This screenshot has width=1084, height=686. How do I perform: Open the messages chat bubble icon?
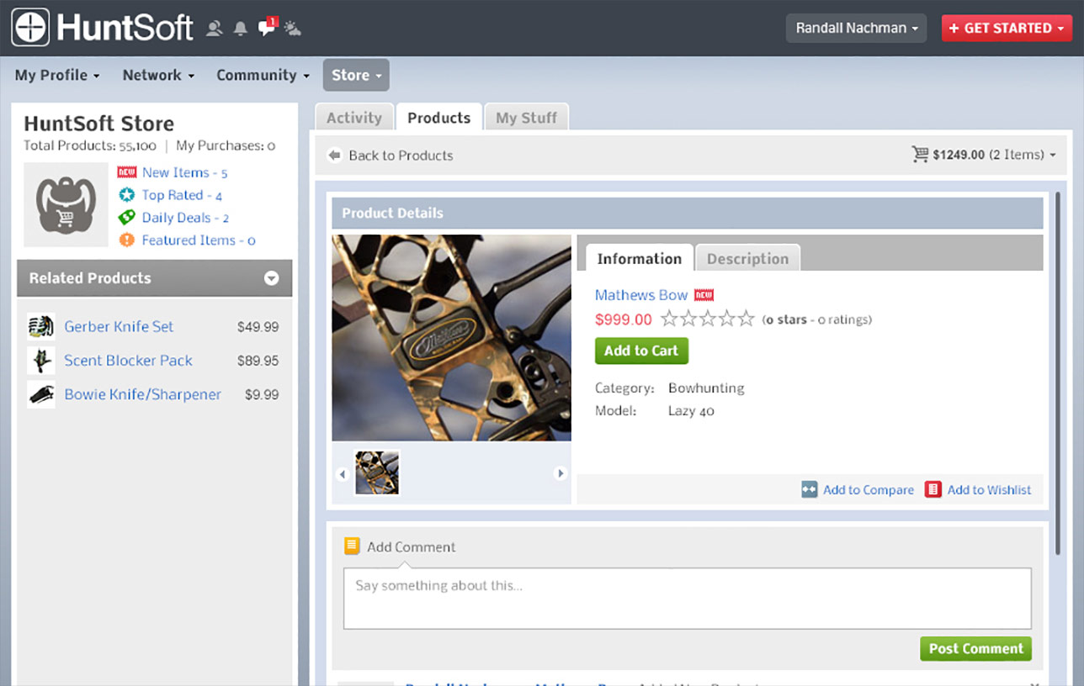(x=267, y=28)
